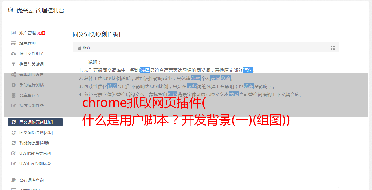Open 账户管理 bar chart icon
This screenshot has height=190, width=372.
pos(13,33)
